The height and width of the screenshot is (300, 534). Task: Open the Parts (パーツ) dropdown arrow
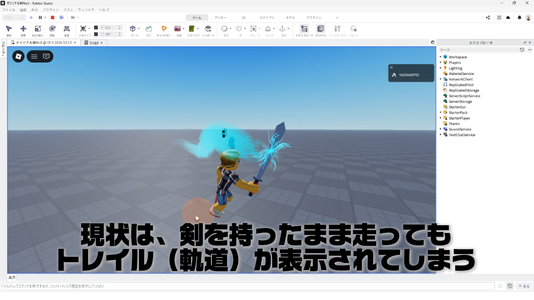[139, 29]
